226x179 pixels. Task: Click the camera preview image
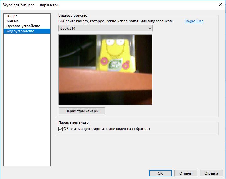pos(105,69)
